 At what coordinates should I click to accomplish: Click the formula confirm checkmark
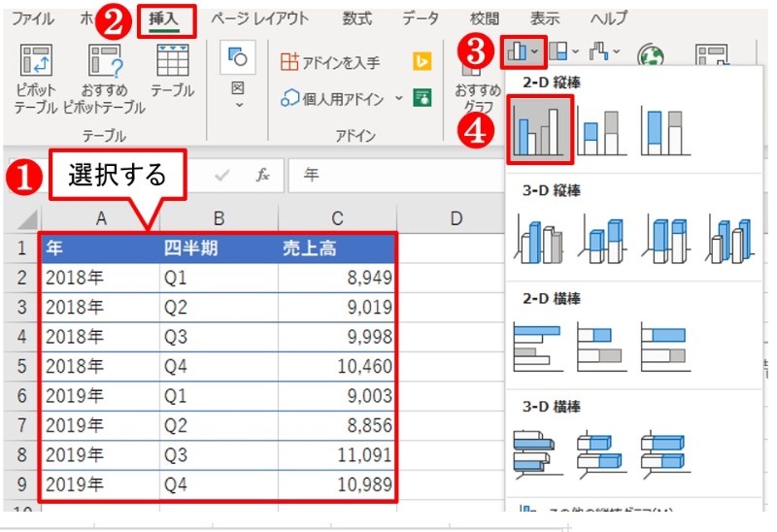(222, 175)
